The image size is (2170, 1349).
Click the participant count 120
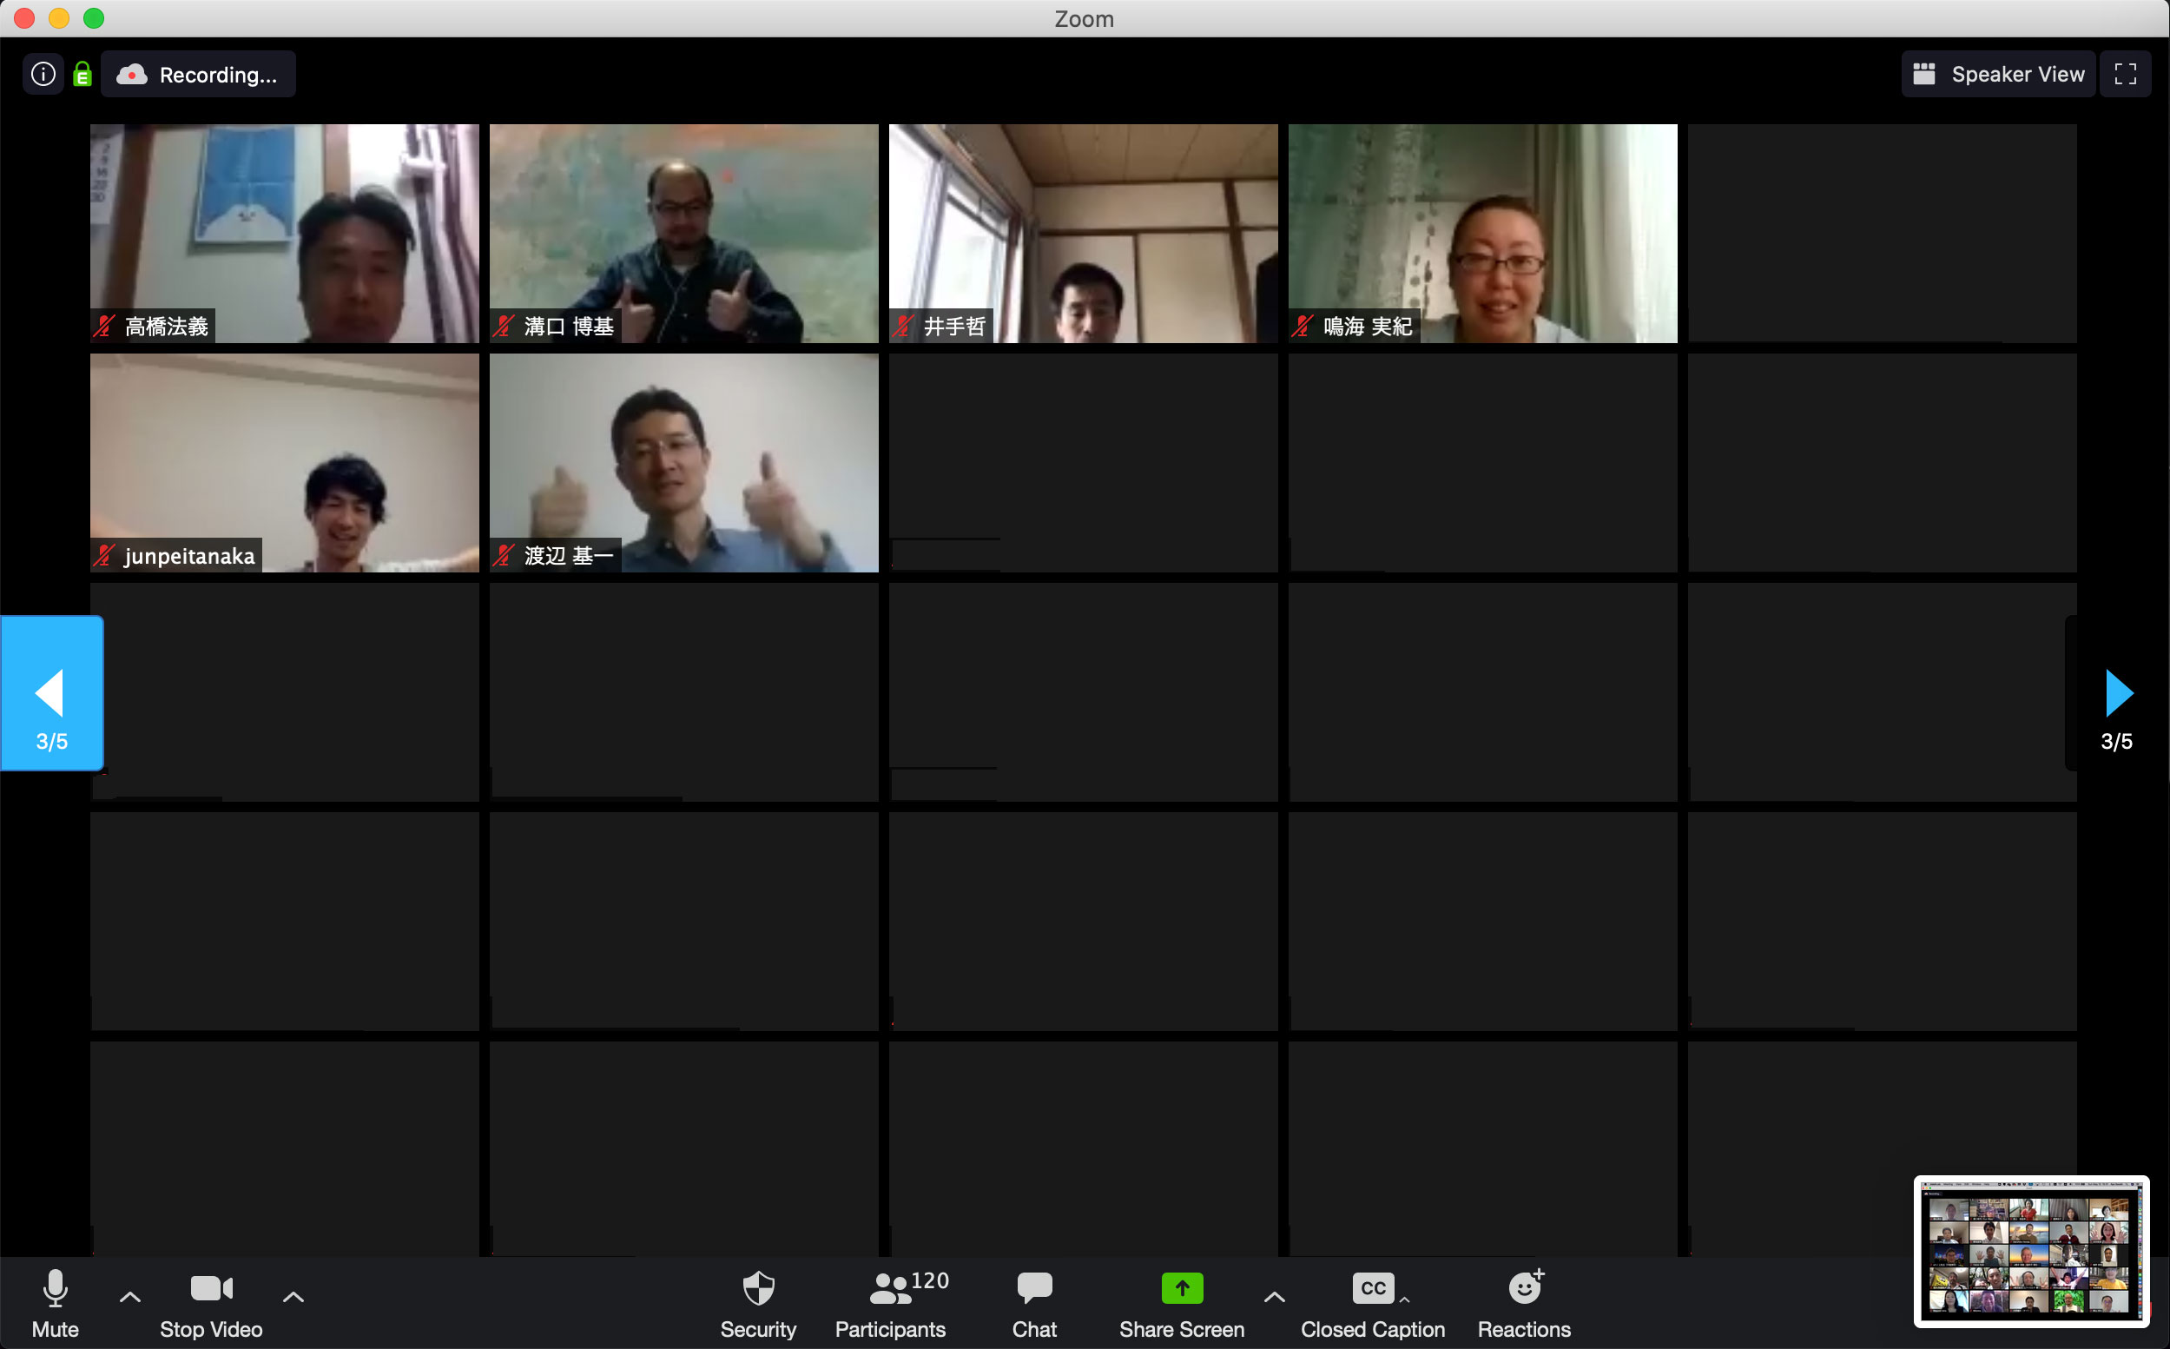[930, 1280]
